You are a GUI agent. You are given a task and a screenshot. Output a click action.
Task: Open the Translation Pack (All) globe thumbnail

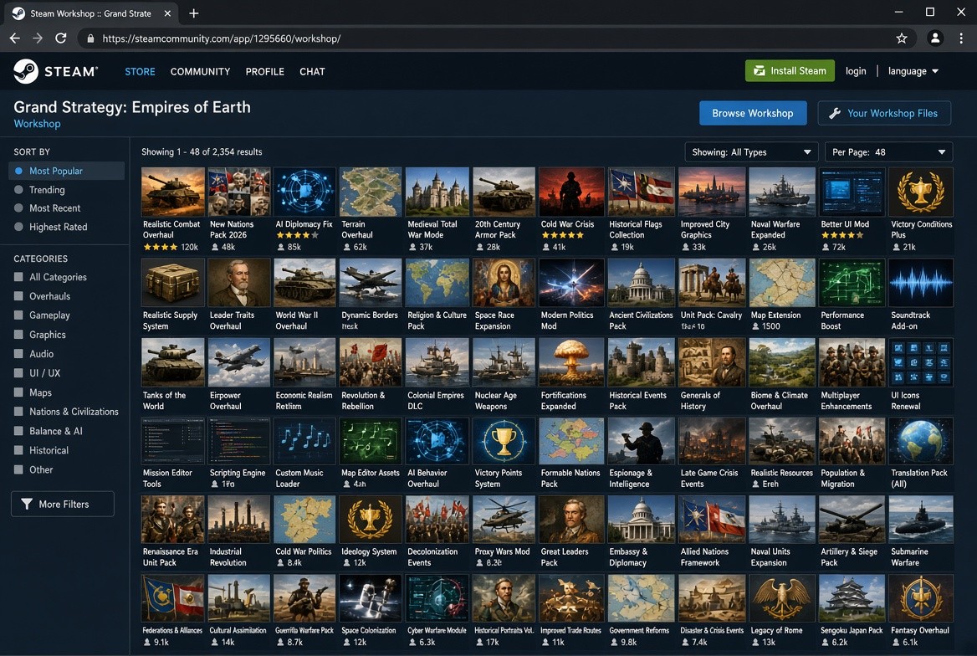click(x=921, y=441)
